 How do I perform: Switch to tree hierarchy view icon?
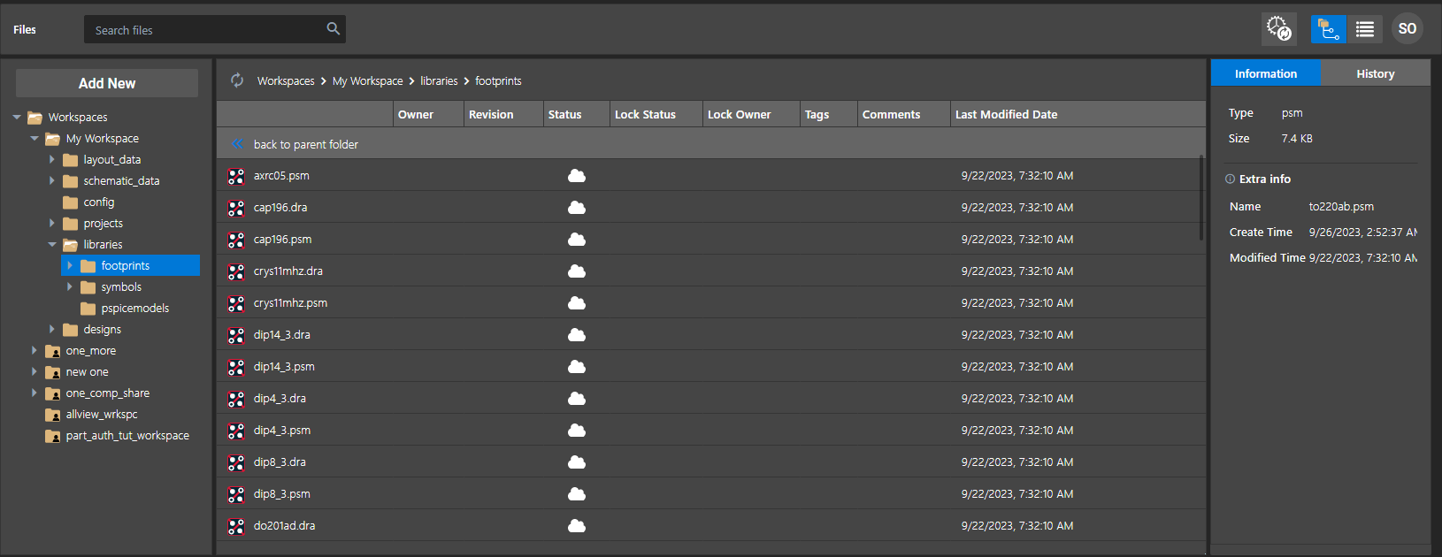pyautogui.click(x=1328, y=29)
